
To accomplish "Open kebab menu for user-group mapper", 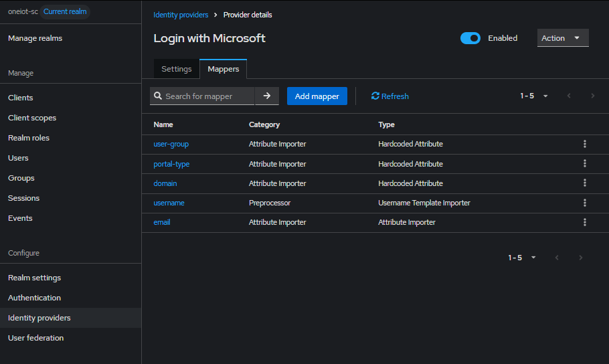I will pyautogui.click(x=584, y=144).
